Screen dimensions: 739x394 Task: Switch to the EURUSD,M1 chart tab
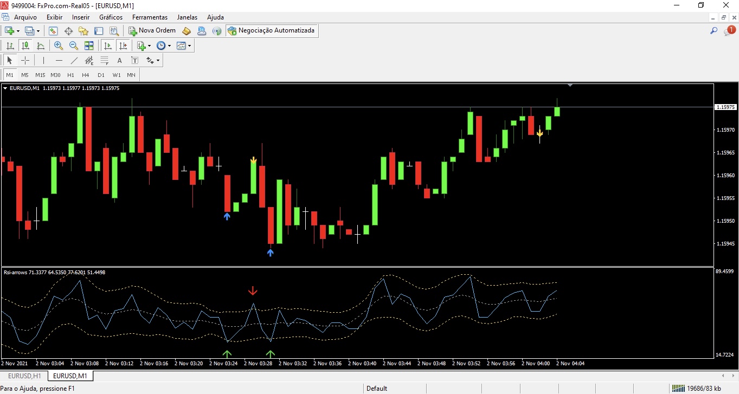[70, 376]
